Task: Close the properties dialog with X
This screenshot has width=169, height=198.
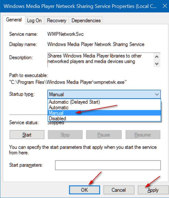Action: pyautogui.click(x=165, y=6)
